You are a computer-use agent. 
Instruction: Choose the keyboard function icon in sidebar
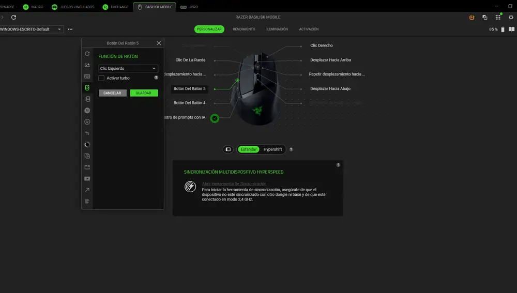[x=87, y=76]
